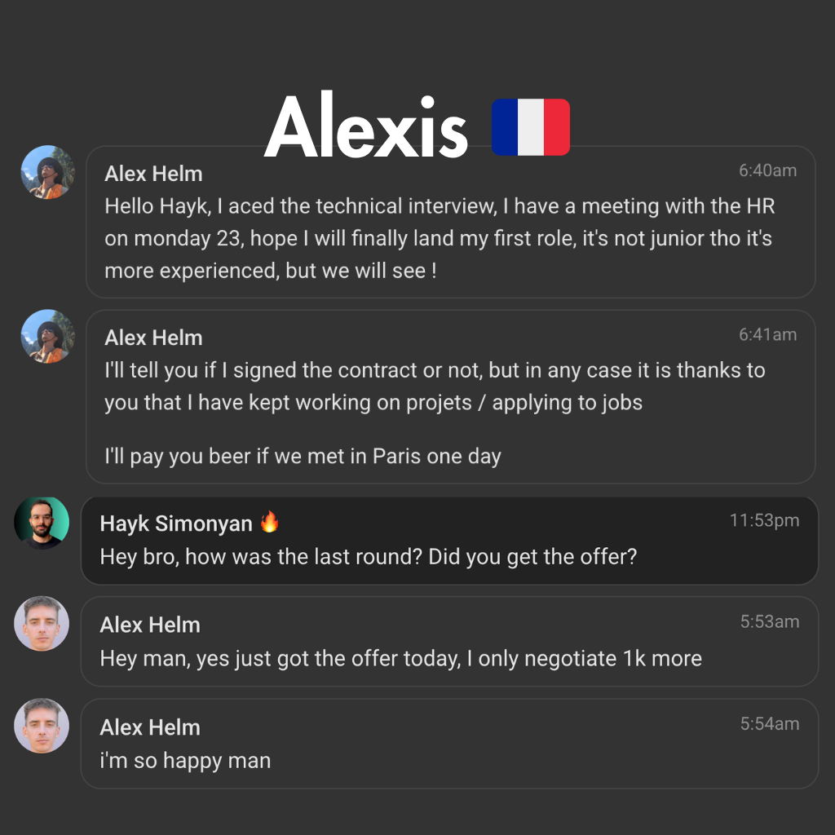Screen dimensions: 835x835
Task: Click the 5:54am message timestamp
Action: tap(769, 723)
